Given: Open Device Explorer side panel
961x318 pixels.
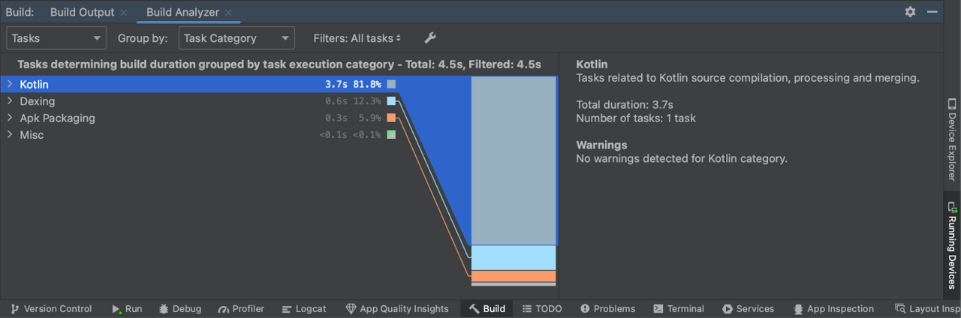Looking at the screenshot, I should (952, 139).
